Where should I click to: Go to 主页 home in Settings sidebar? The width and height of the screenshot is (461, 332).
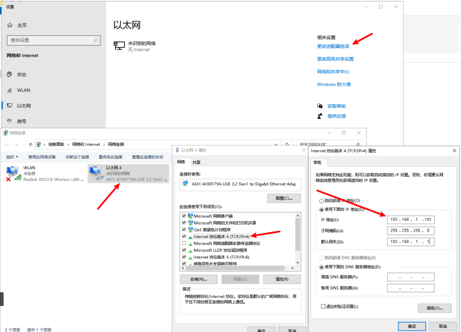[17, 25]
